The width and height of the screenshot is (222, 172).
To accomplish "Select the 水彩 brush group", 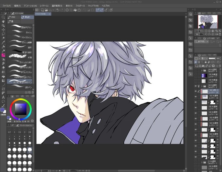I will (x=14, y=17).
